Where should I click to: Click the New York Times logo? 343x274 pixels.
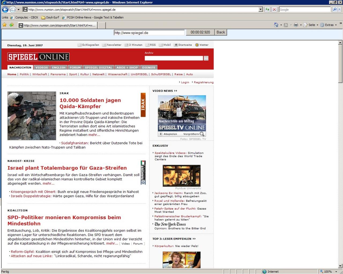coord(170,224)
